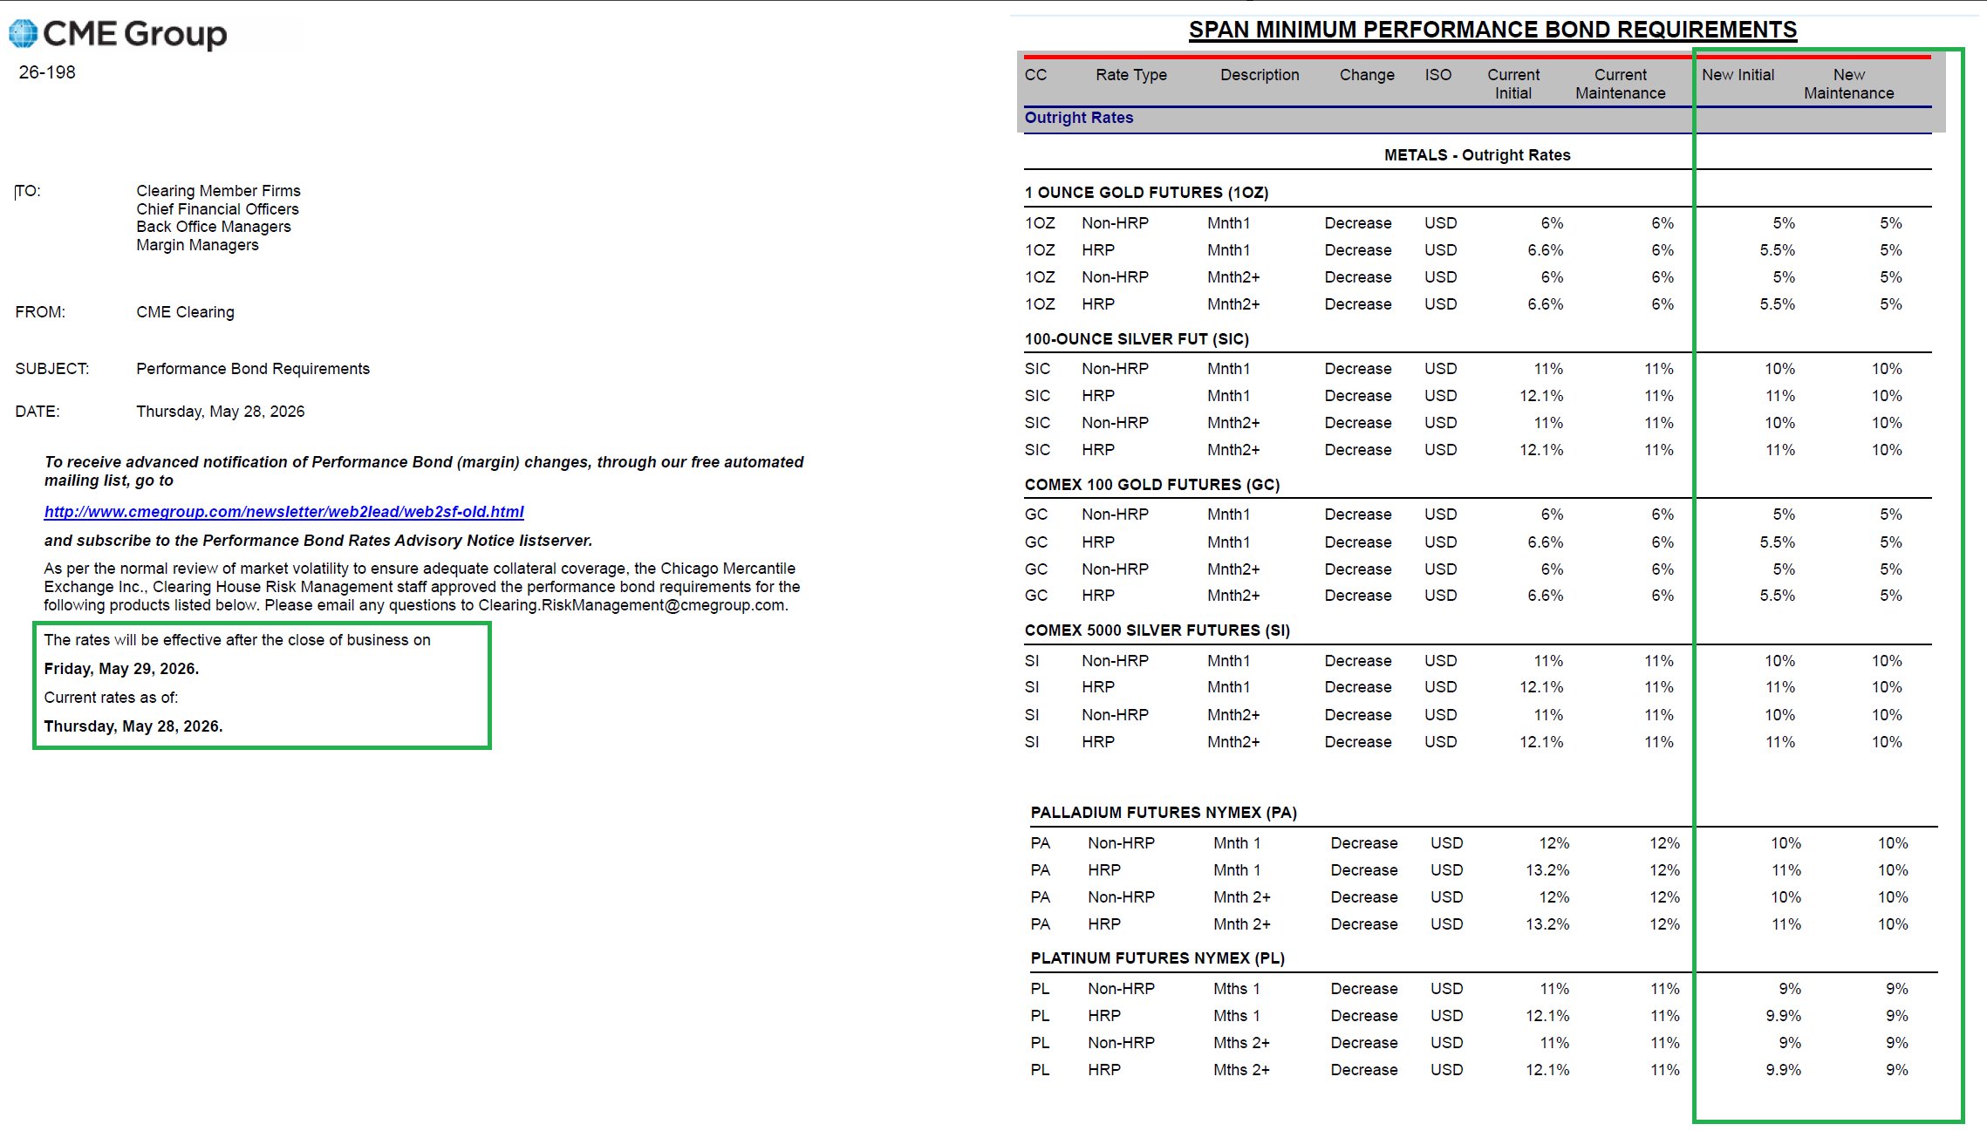The image size is (1987, 1138).
Task: Click the recipient line 'Clearing Member Firms'
Action: point(218,191)
